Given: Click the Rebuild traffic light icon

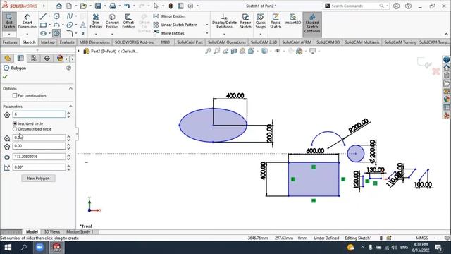Looking at the screenshot, I should tap(171, 6).
